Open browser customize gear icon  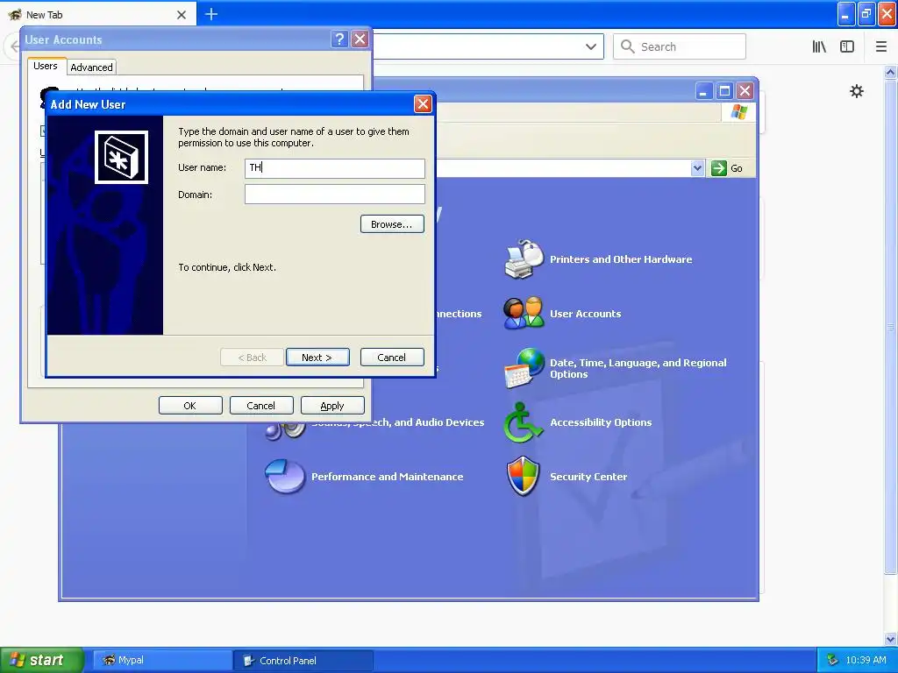[856, 91]
